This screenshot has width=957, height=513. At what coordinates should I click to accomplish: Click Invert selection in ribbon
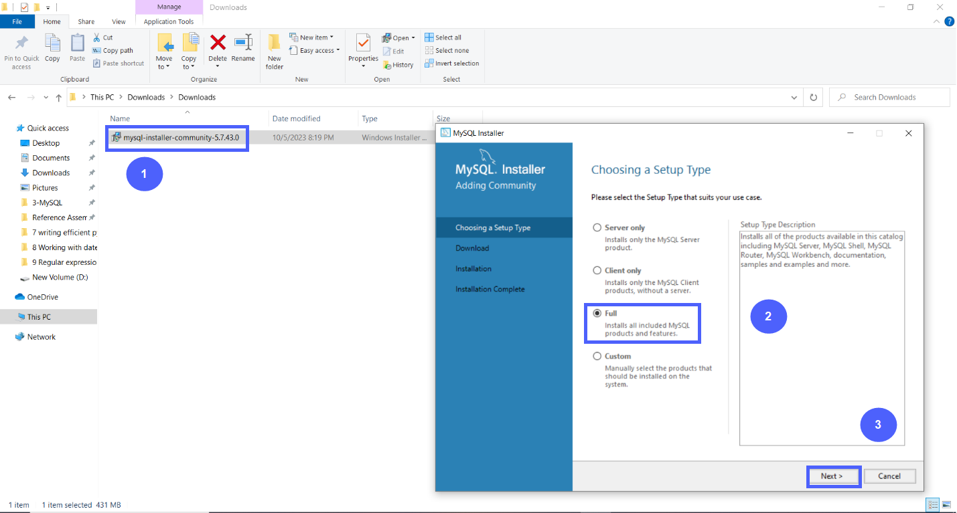click(452, 63)
